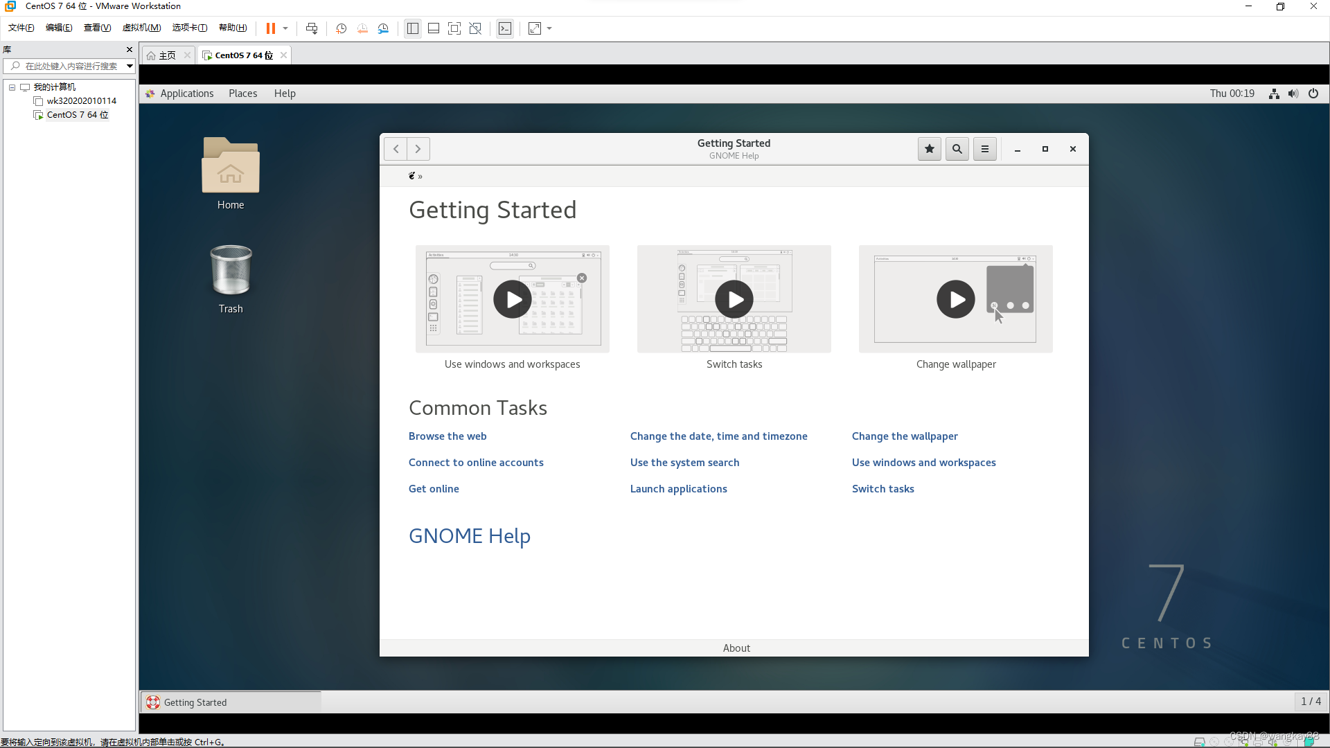
Task: Click the stretch guest display icon
Action: click(x=535, y=28)
